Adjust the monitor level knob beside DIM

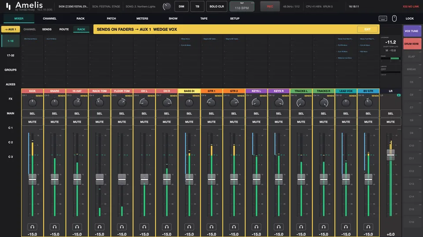(x=167, y=7)
